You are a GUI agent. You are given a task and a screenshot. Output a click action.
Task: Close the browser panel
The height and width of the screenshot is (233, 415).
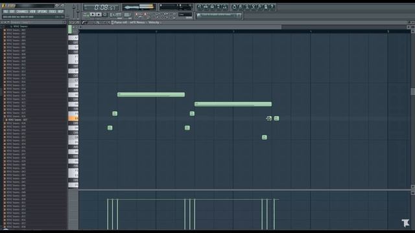click(65, 23)
